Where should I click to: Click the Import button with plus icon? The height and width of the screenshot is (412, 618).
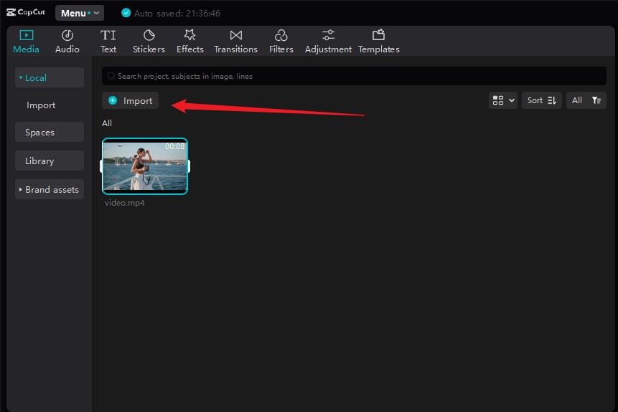coord(130,101)
